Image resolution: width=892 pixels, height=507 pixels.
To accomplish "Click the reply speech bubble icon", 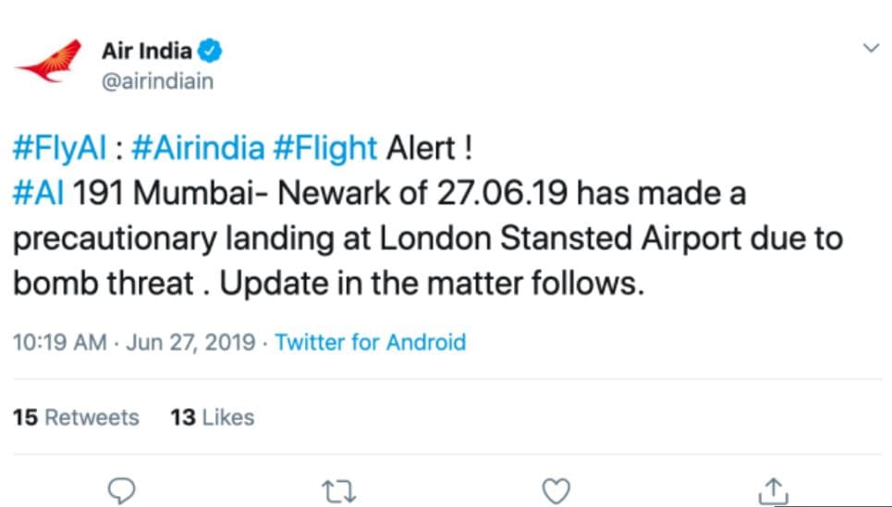I will click(x=121, y=490).
